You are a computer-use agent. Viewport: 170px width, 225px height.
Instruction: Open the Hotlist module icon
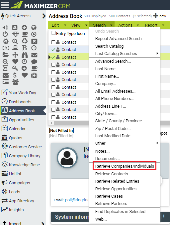coord(4,173)
